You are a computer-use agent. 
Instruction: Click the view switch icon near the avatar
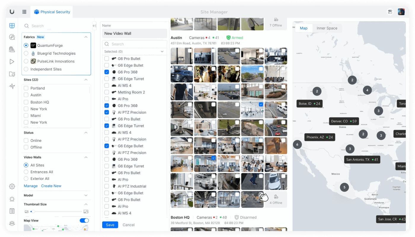pos(390,12)
